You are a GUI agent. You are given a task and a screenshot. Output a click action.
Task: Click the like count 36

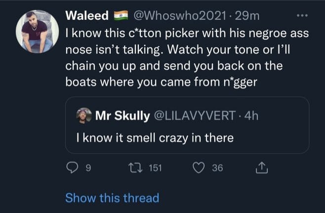tap(217, 168)
